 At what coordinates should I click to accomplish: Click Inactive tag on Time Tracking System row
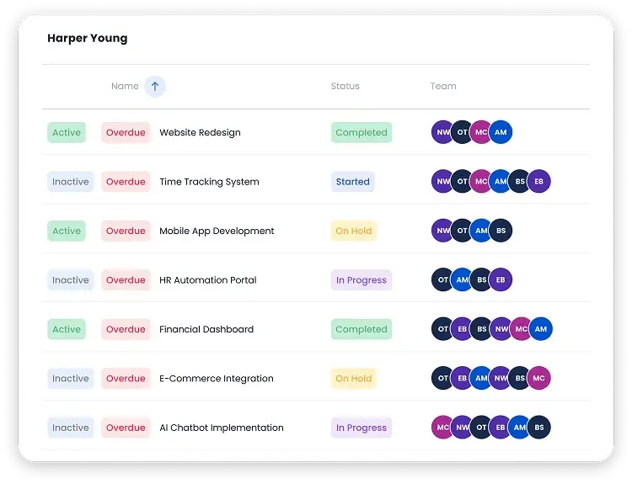pyautogui.click(x=71, y=182)
